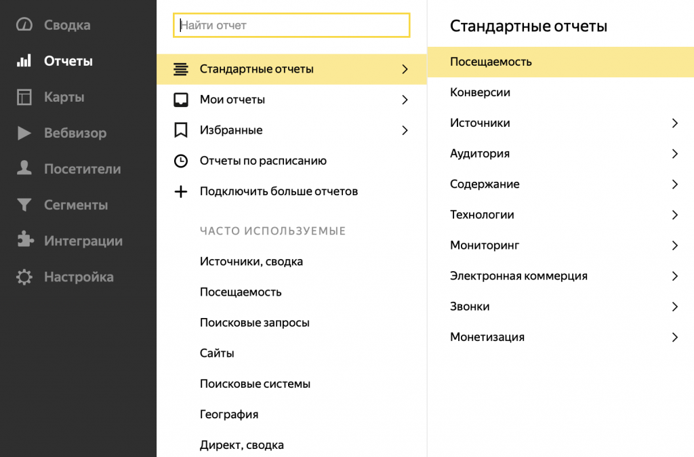Open the Поисковые запросы report

[x=255, y=323]
